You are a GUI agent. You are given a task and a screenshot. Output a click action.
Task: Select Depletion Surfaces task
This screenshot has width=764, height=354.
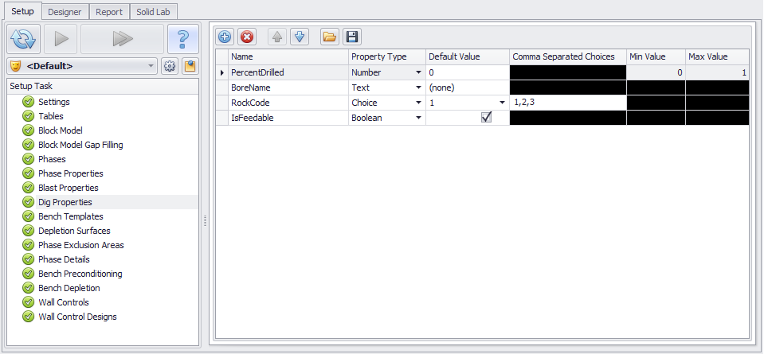(75, 231)
